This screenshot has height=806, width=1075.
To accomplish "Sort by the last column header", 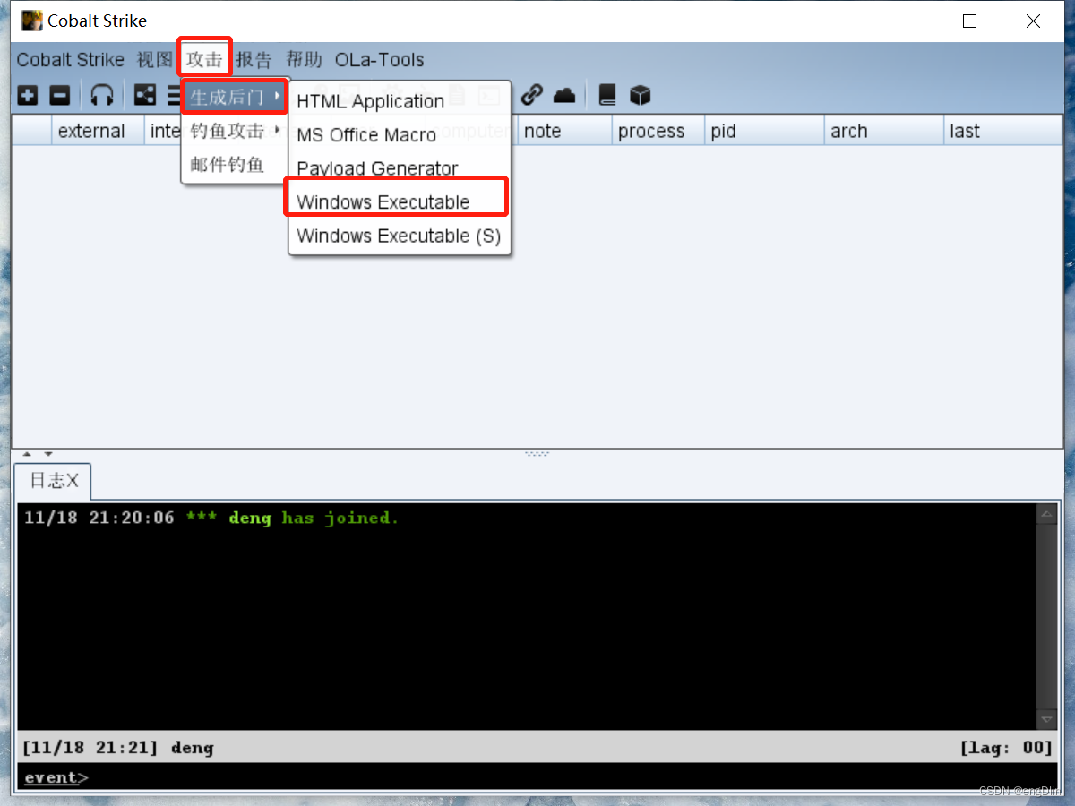I will pyautogui.click(x=1003, y=131).
